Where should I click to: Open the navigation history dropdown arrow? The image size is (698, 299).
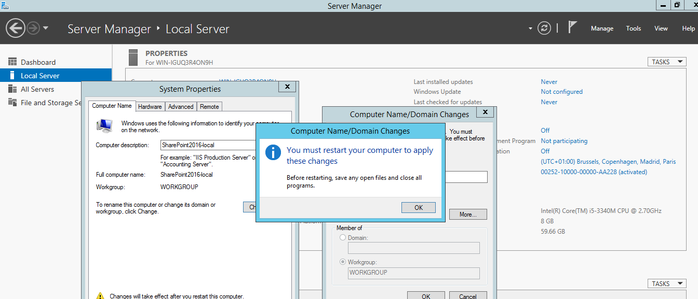tap(46, 28)
